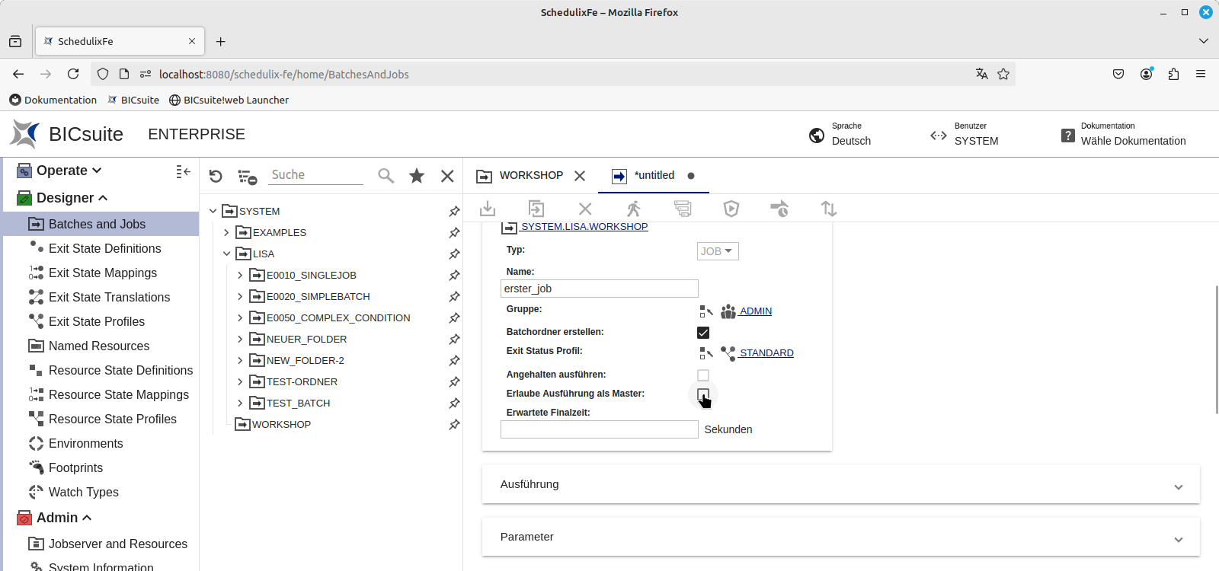Click the clear search X icon
The width and height of the screenshot is (1219, 571).
447,176
